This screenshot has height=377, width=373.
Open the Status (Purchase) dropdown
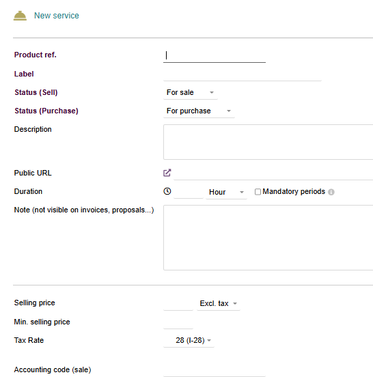click(199, 111)
